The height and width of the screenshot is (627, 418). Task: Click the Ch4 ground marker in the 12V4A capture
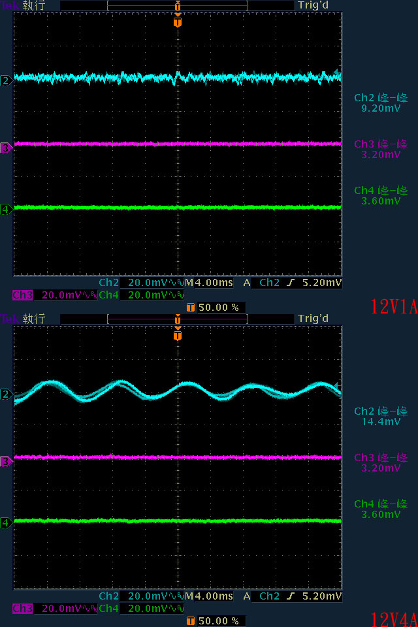click(x=6, y=522)
